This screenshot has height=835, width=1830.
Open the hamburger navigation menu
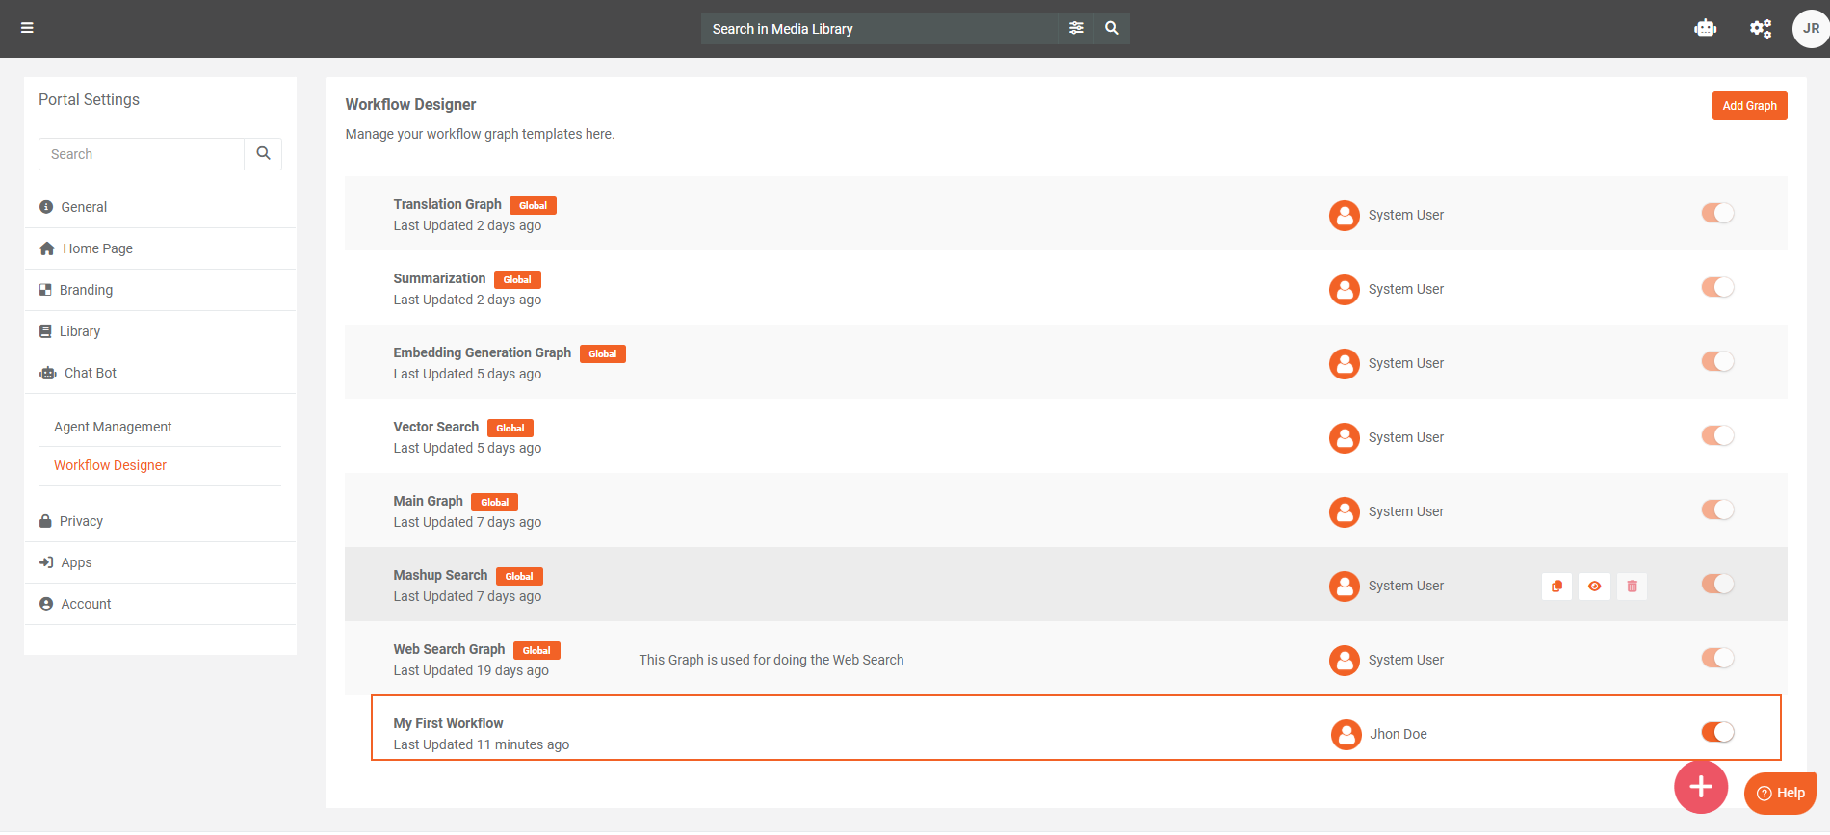click(x=27, y=28)
